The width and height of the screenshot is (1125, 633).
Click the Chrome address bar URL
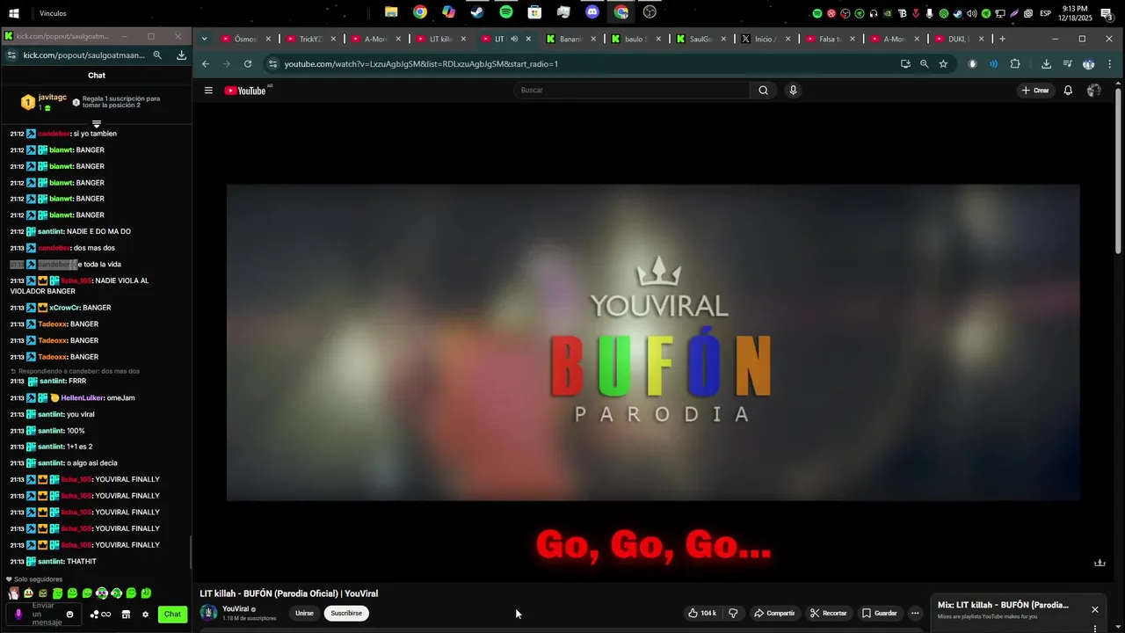[x=421, y=64]
